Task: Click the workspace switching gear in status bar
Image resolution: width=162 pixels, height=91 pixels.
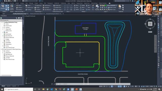Action: pyautogui.click(x=136, y=86)
